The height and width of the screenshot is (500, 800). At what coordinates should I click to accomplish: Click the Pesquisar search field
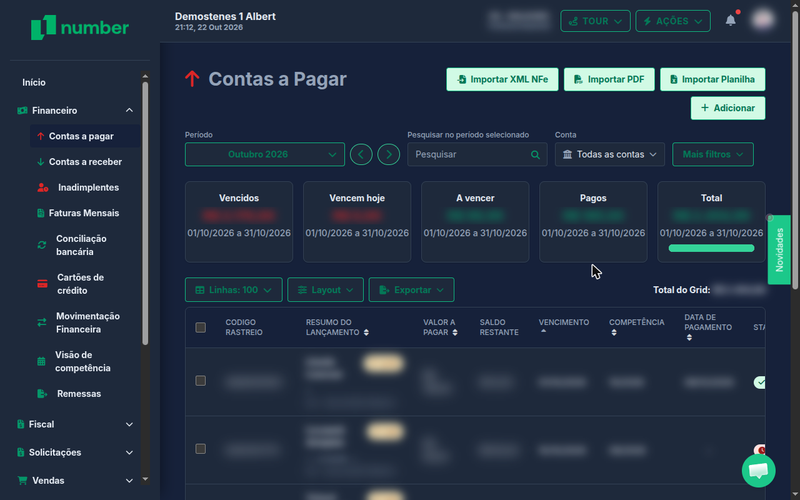coord(477,154)
